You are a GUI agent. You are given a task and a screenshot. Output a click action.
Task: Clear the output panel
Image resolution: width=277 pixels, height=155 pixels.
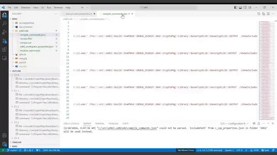pos(254,124)
